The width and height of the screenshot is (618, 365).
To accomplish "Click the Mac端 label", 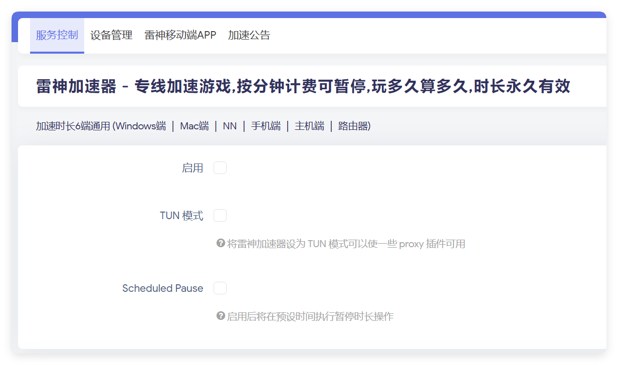I will tap(194, 126).
